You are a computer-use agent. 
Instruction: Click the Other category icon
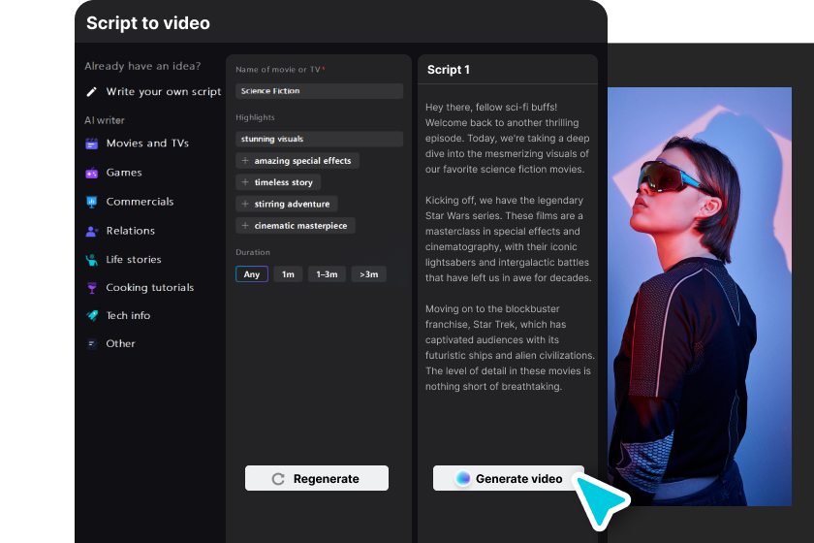(x=91, y=343)
